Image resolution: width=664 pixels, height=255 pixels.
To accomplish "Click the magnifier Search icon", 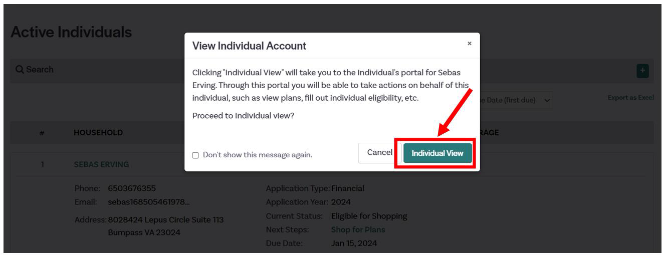I will (x=20, y=69).
